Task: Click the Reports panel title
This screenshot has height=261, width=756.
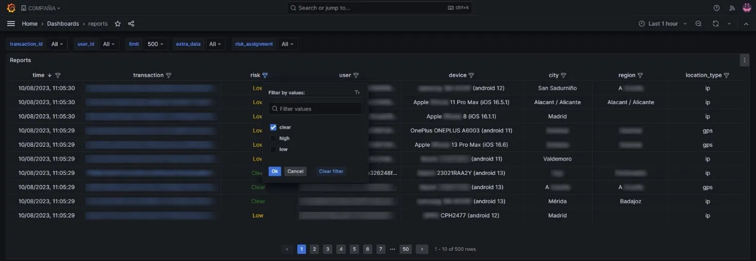Action: (21, 61)
